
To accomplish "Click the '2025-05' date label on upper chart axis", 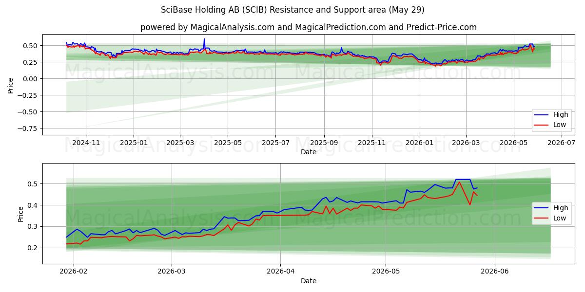I will coord(228,143).
